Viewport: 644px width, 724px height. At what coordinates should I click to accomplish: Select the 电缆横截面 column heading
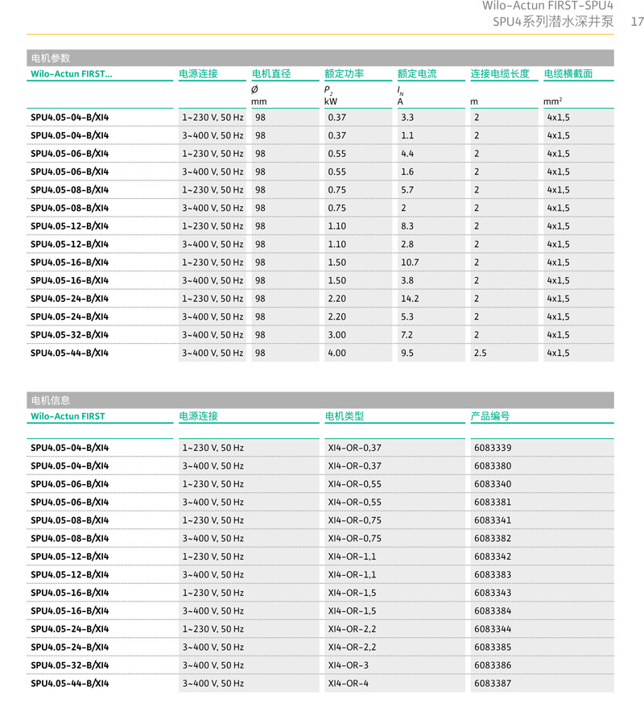568,74
